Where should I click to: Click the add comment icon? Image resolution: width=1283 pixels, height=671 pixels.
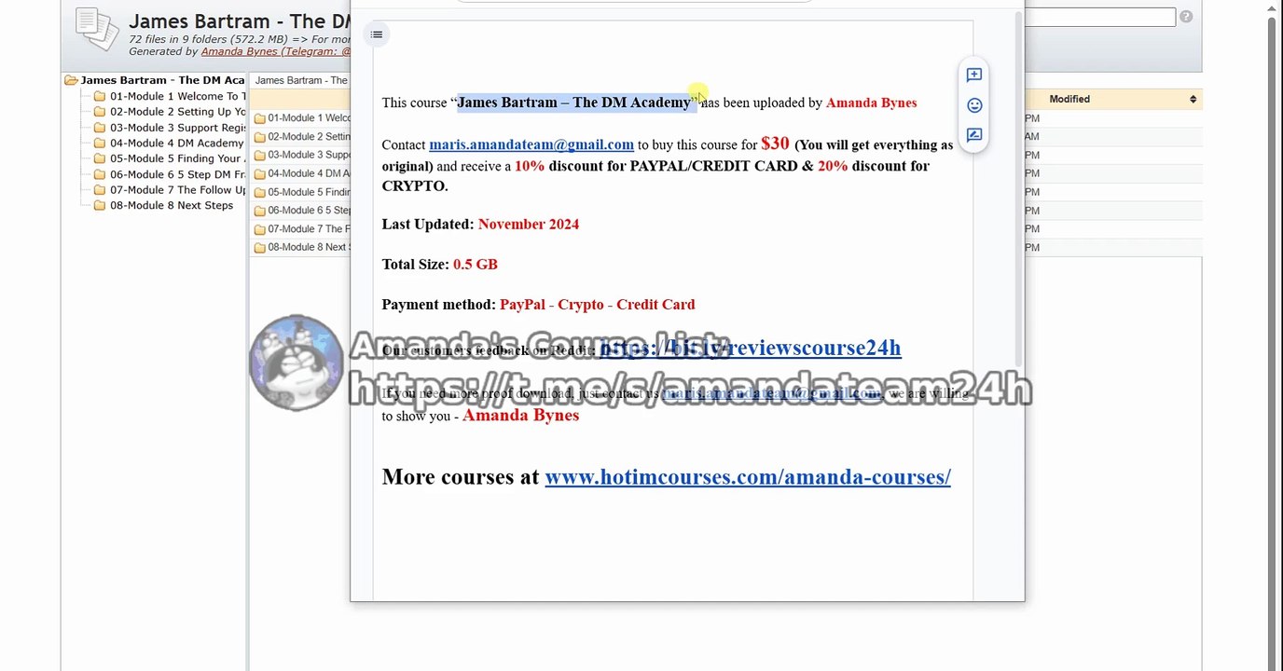click(x=974, y=75)
